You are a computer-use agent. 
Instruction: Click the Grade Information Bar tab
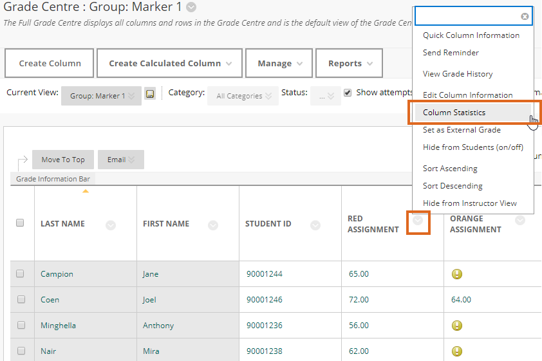(x=53, y=179)
